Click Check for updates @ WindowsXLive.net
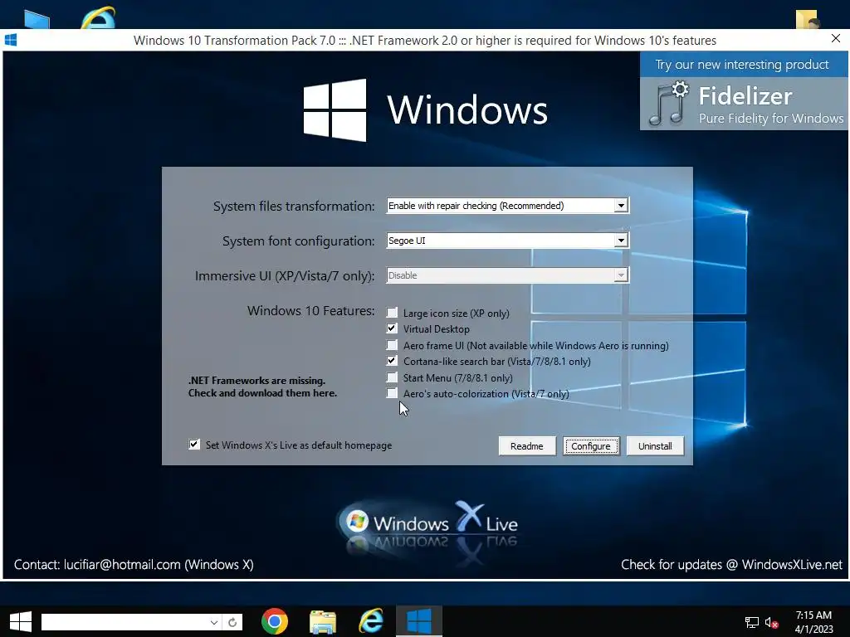This screenshot has width=850, height=637. (x=731, y=564)
